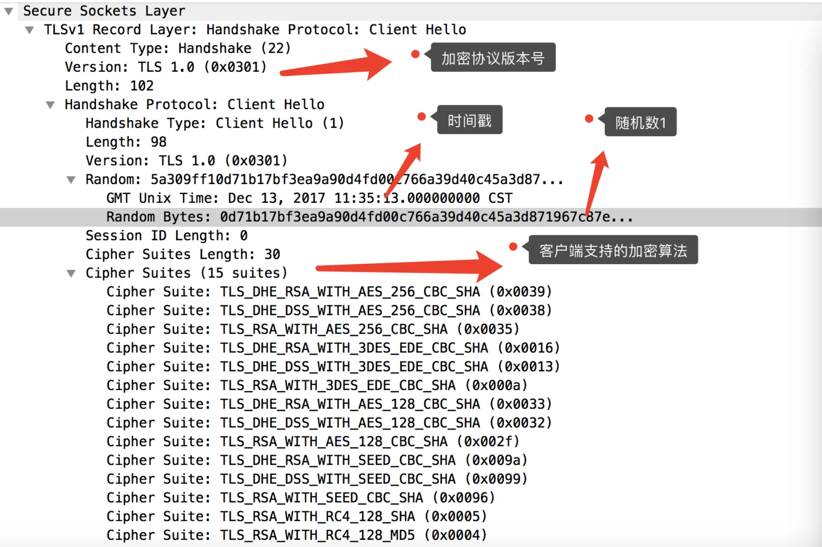Select the Length: 102 field
822x547 pixels.
pos(109,86)
